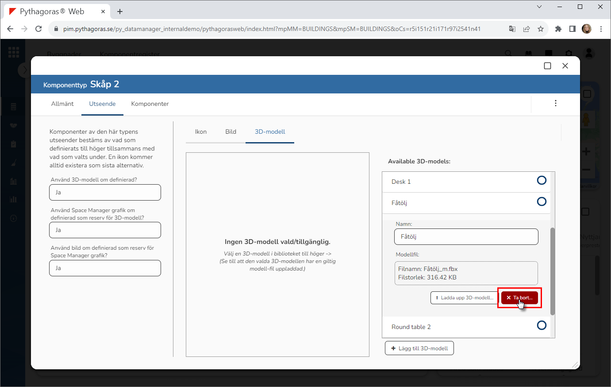Select the Round table 2 radio button

(541, 325)
